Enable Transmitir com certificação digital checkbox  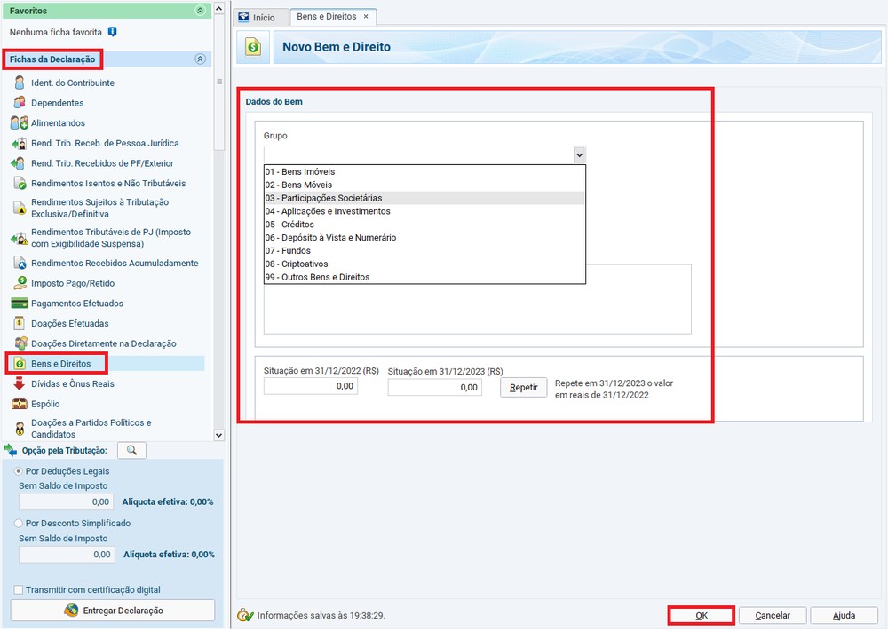pyautogui.click(x=20, y=590)
